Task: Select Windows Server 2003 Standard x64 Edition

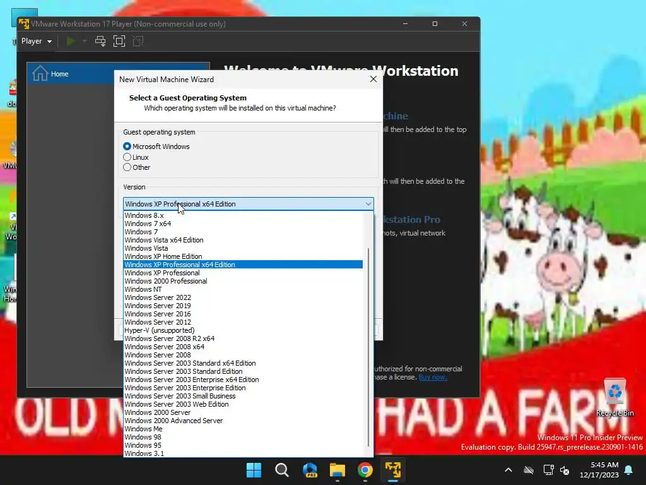Action: pos(243,363)
